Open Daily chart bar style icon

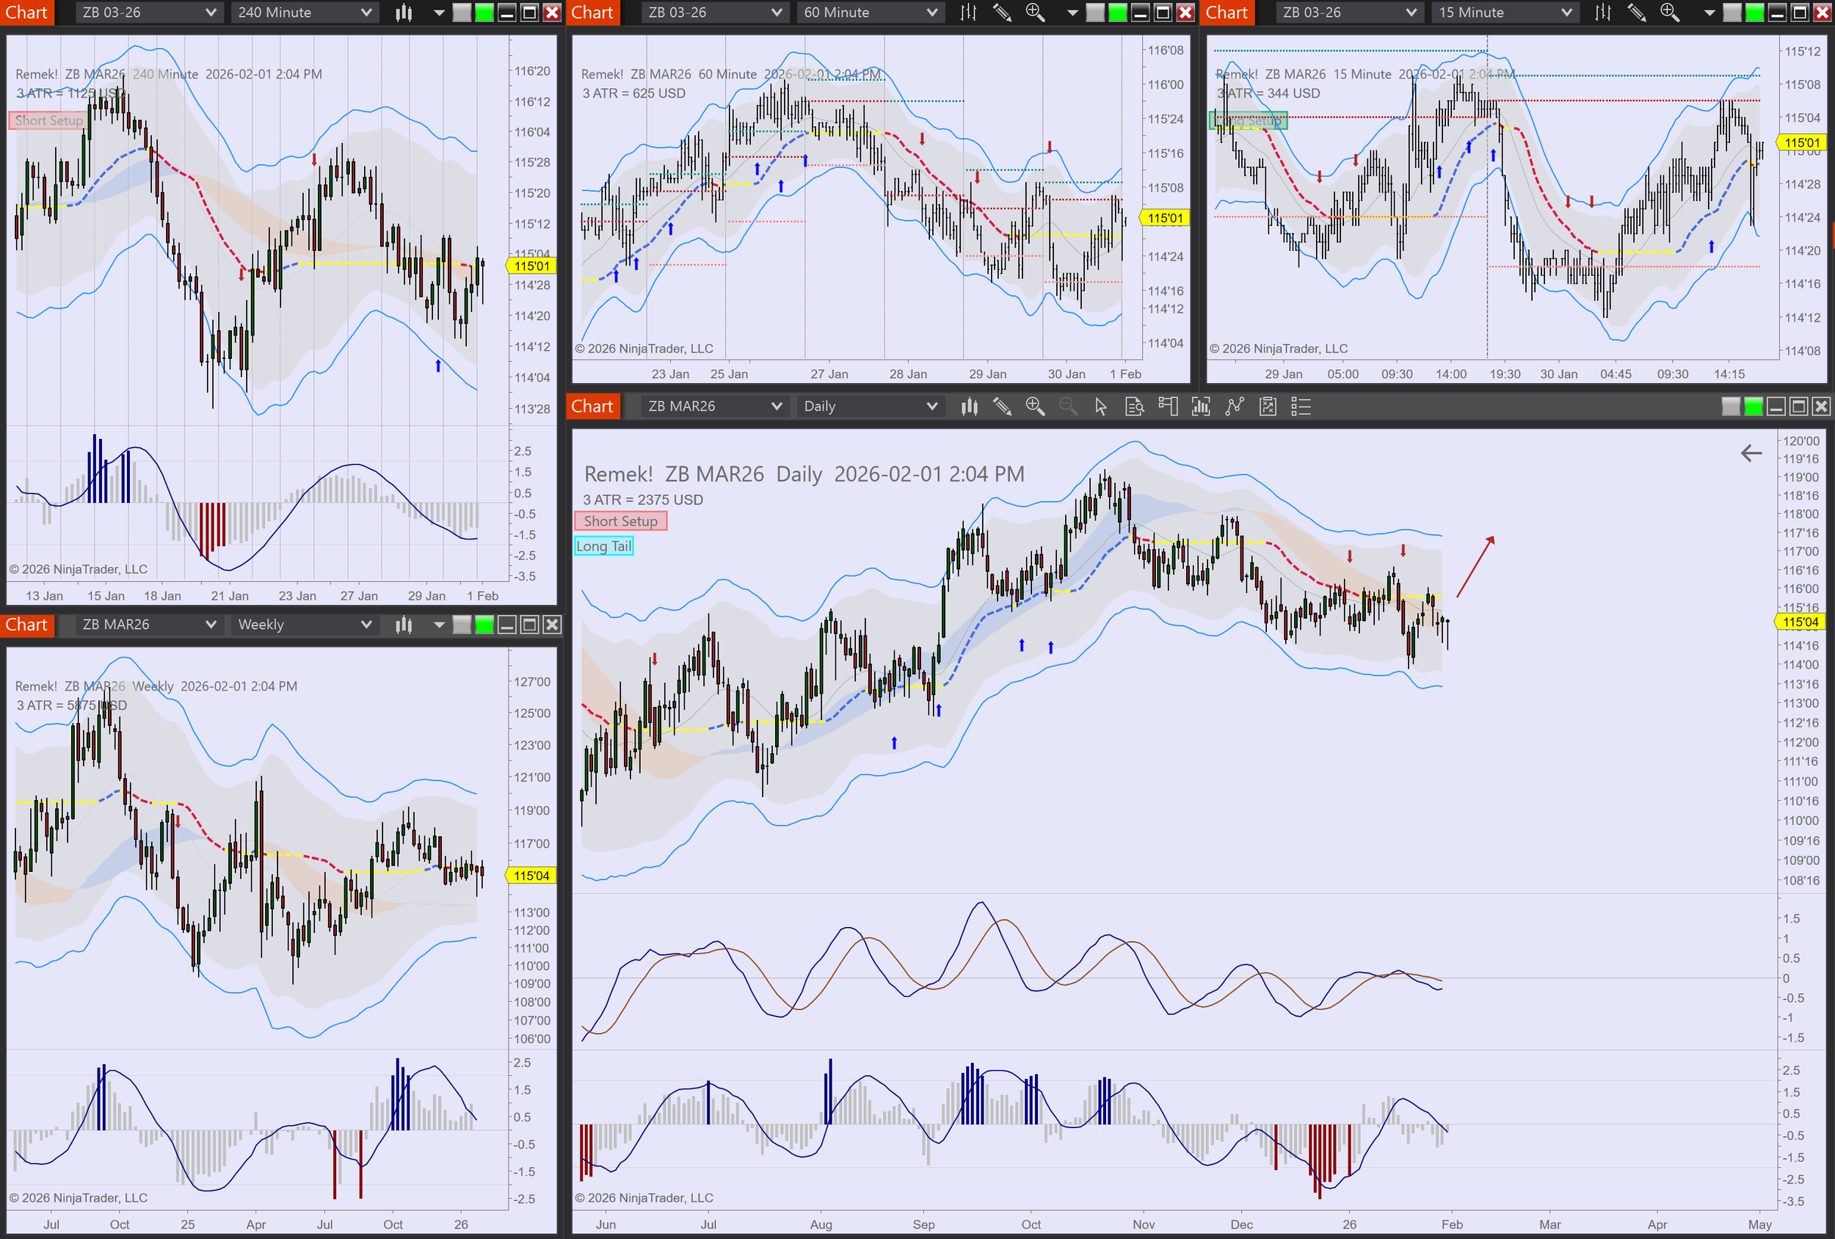[x=969, y=407]
